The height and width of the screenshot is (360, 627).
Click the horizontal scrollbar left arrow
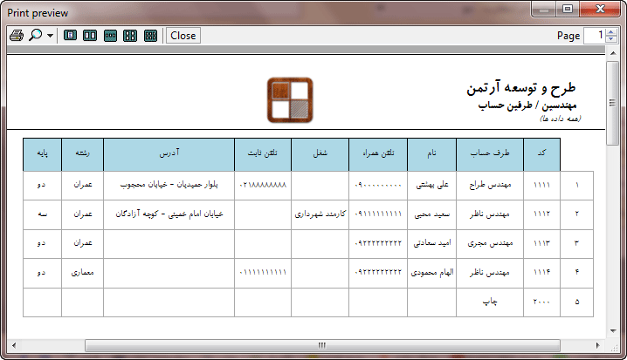tap(13, 345)
